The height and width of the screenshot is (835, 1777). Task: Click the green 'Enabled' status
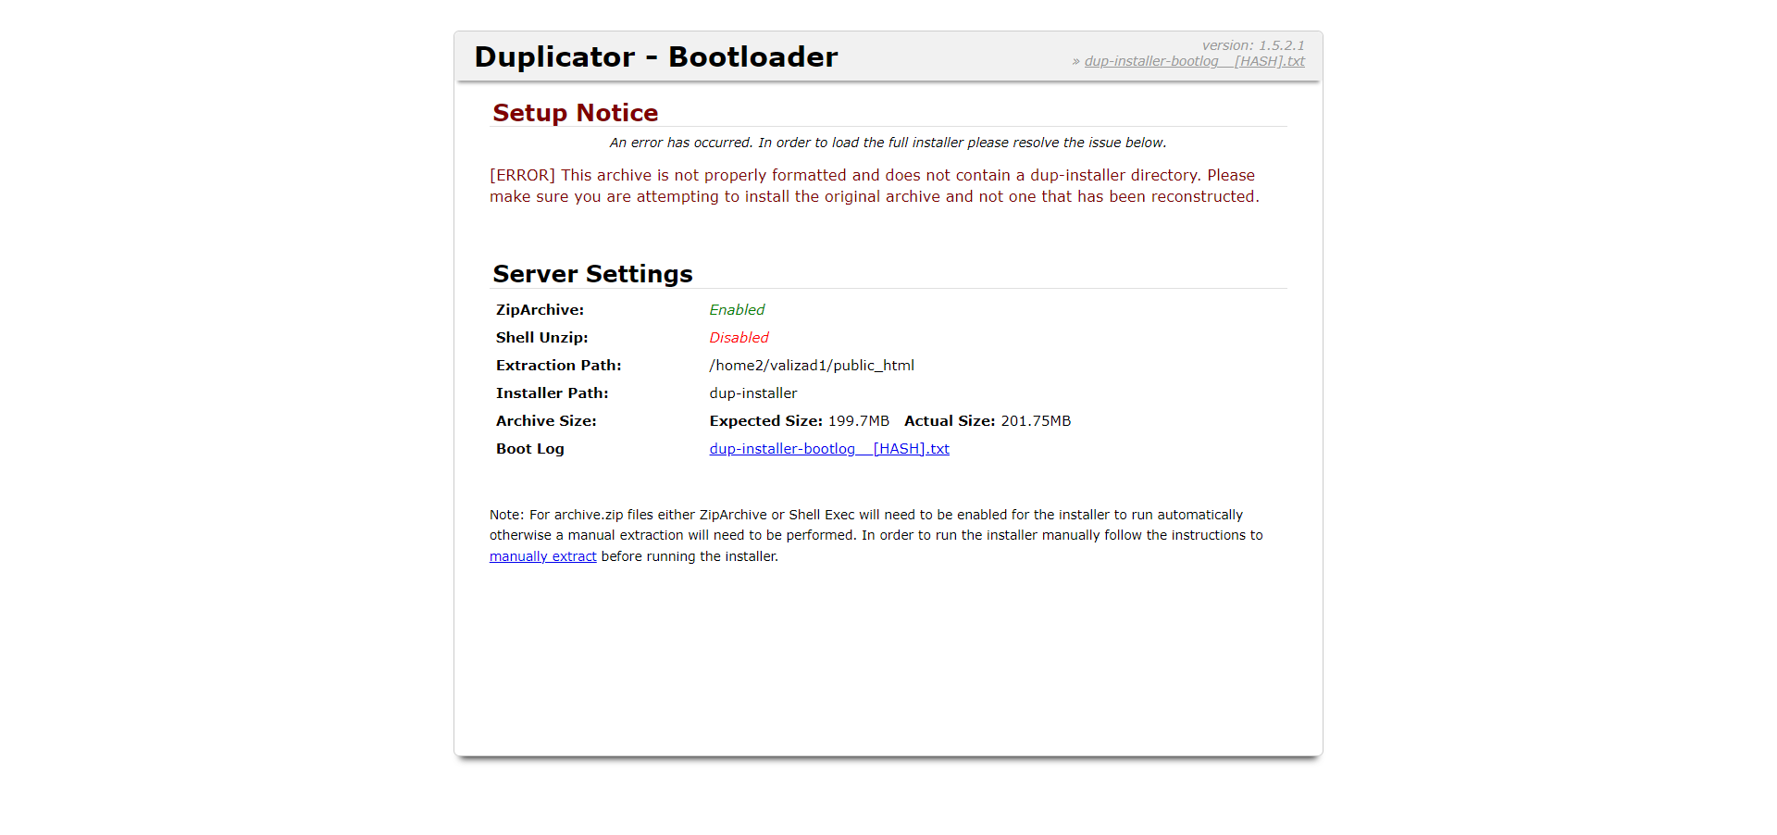[x=737, y=310]
